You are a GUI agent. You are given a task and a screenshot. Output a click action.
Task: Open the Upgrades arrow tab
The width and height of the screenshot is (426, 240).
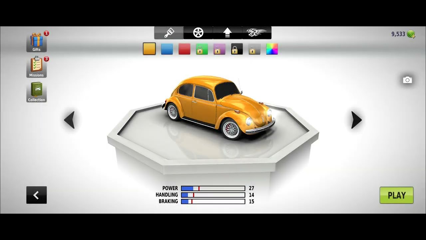point(227,33)
